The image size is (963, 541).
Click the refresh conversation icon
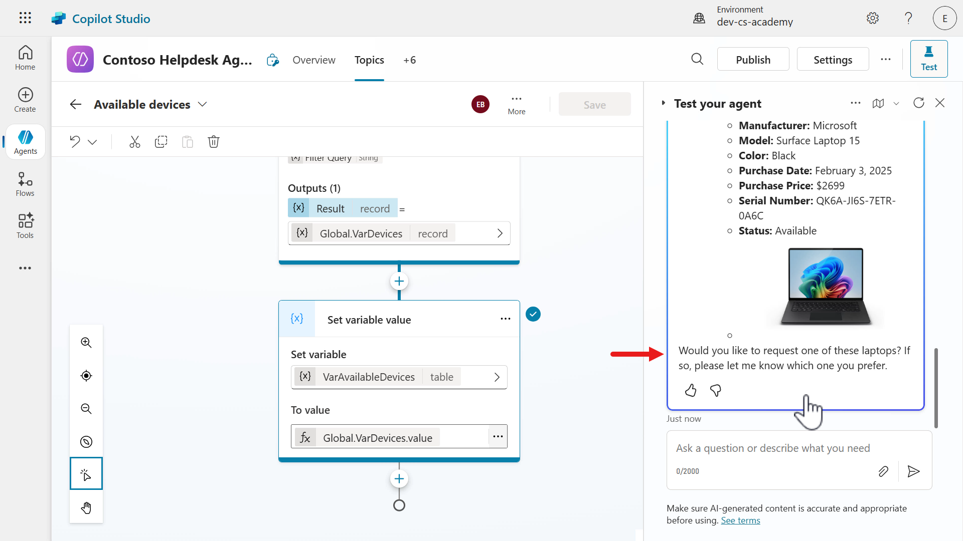pos(919,103)
